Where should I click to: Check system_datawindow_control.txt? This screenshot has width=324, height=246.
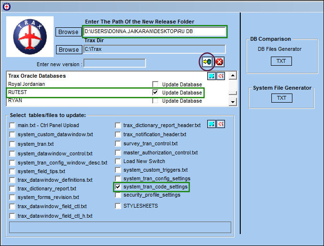click(x=12, y=153)
